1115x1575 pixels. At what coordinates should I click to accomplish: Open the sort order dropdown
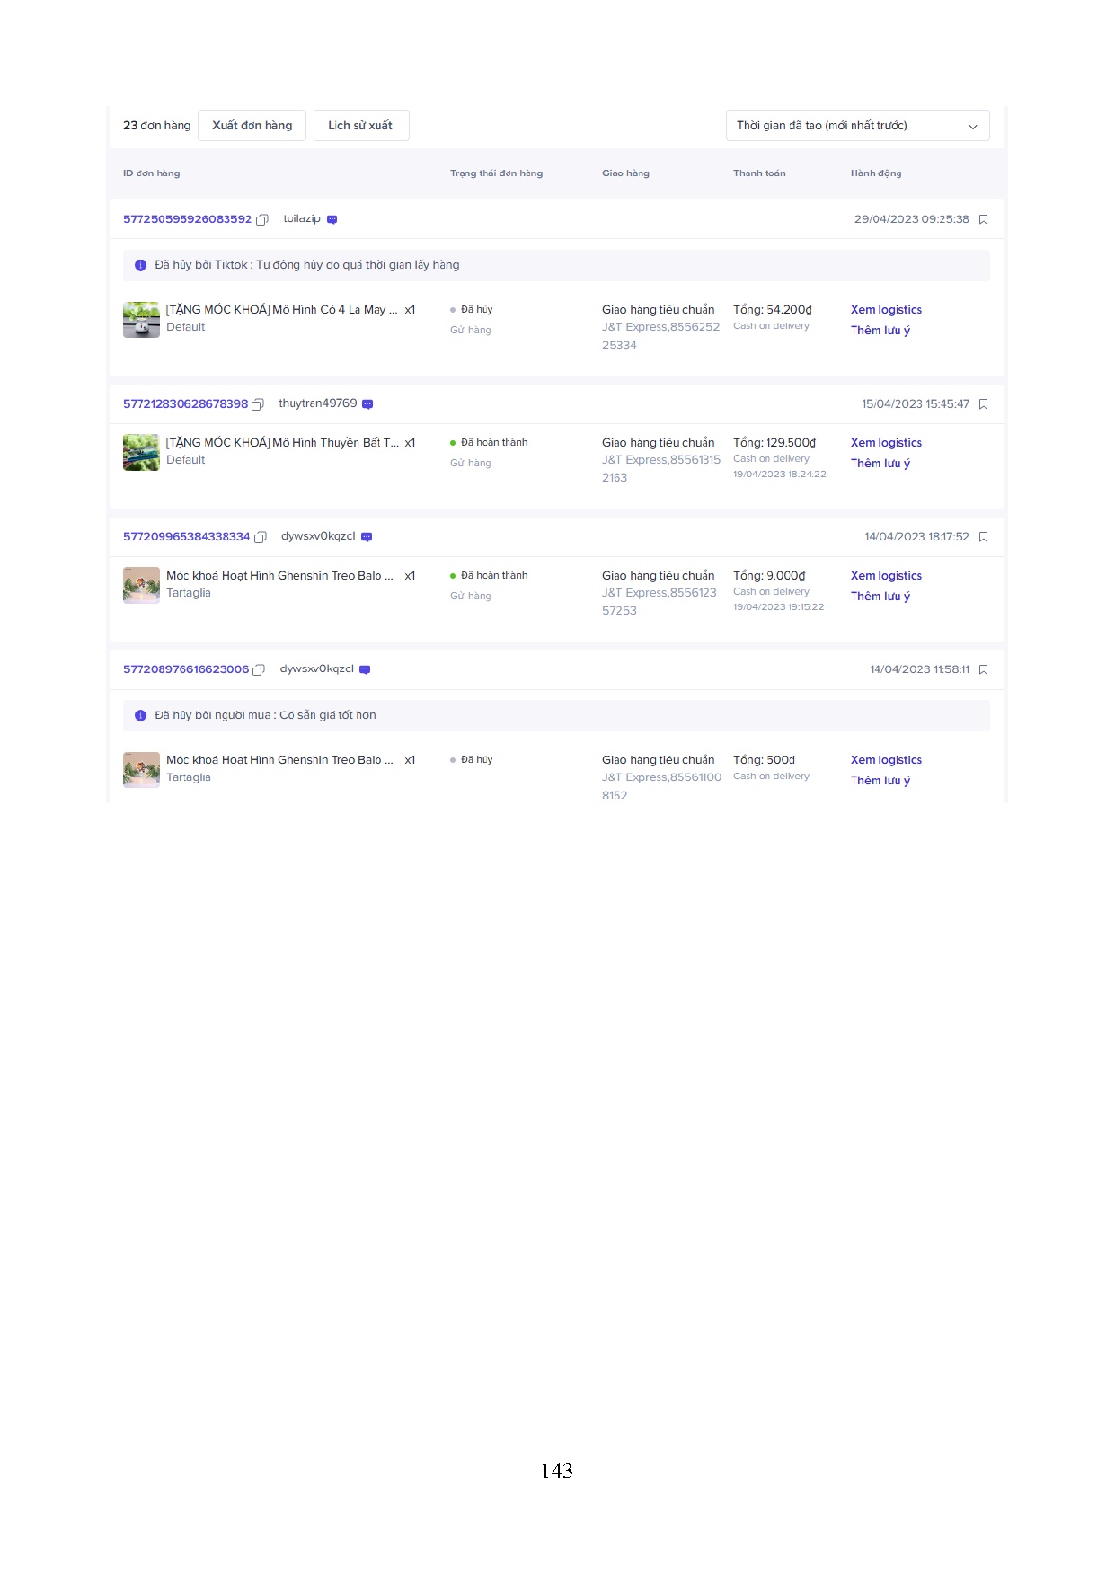coord(856,126)
